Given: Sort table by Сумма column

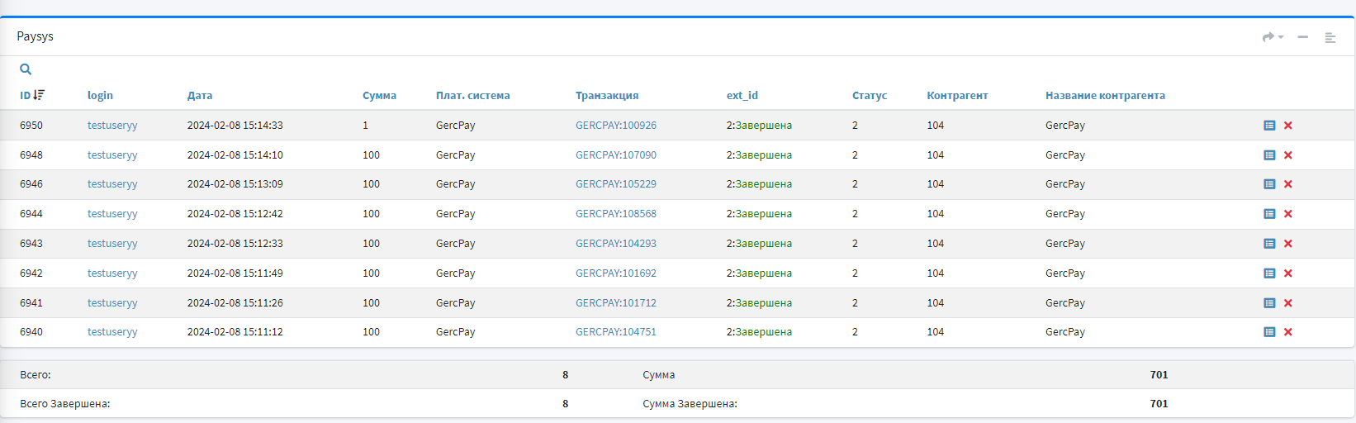Looking at the screenshot, I should [x=379, y=96].
